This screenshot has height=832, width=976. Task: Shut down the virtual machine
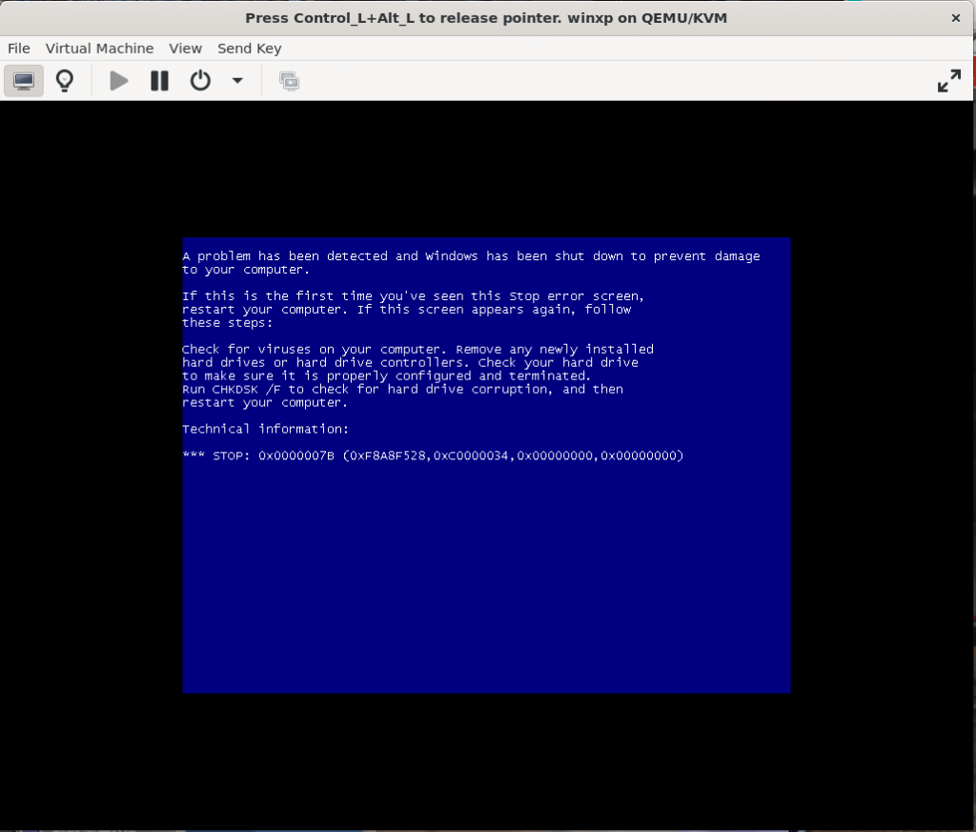tap(200, 81)
